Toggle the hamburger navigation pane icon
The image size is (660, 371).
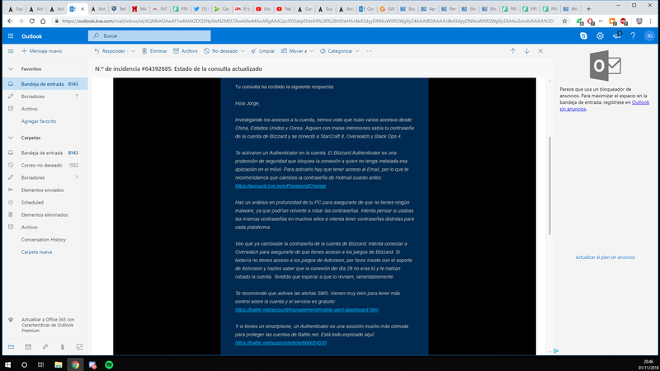point(11,51)
